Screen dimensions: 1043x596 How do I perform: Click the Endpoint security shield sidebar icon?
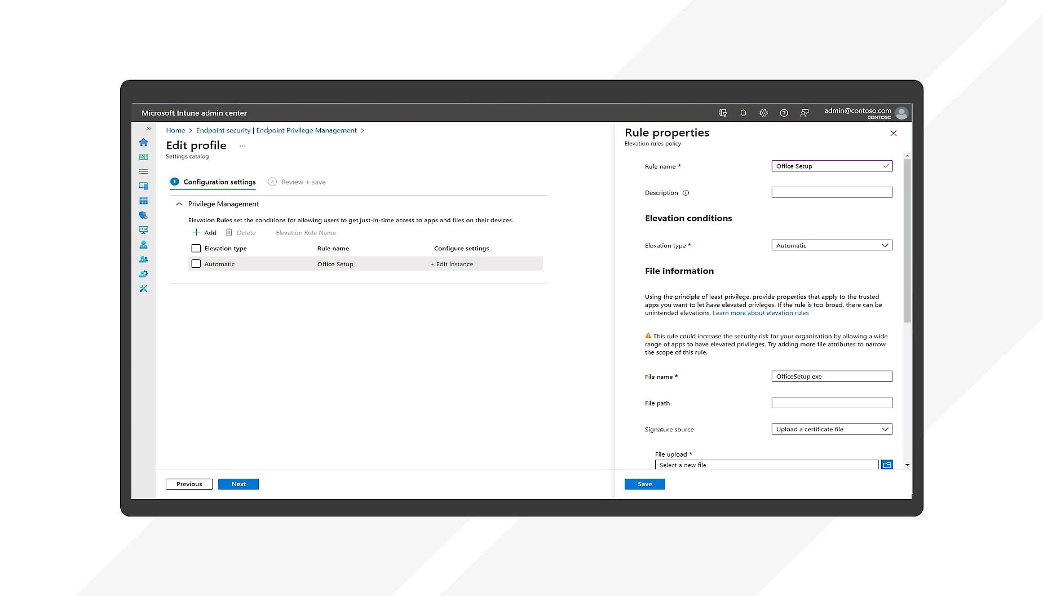point(143,215)
